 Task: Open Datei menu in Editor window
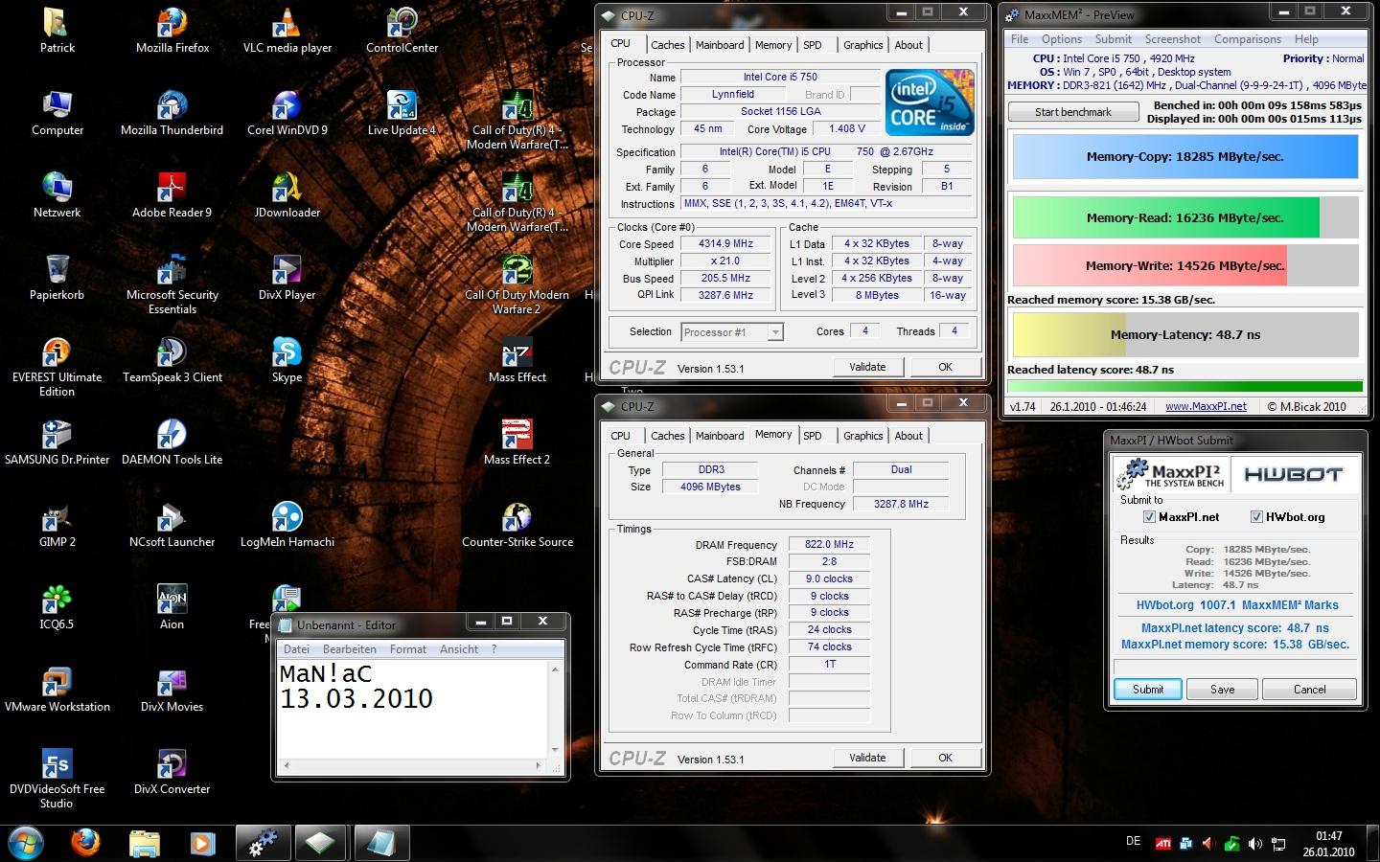(296, 649)
